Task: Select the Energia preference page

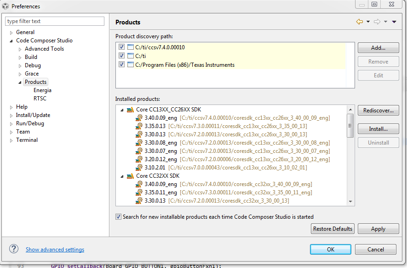Action: pyautogui.click(x=42, y=90)
